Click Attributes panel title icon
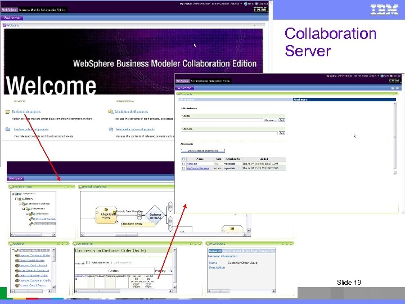405x304 pixels. pyautogui.click(x=208, y=244)
